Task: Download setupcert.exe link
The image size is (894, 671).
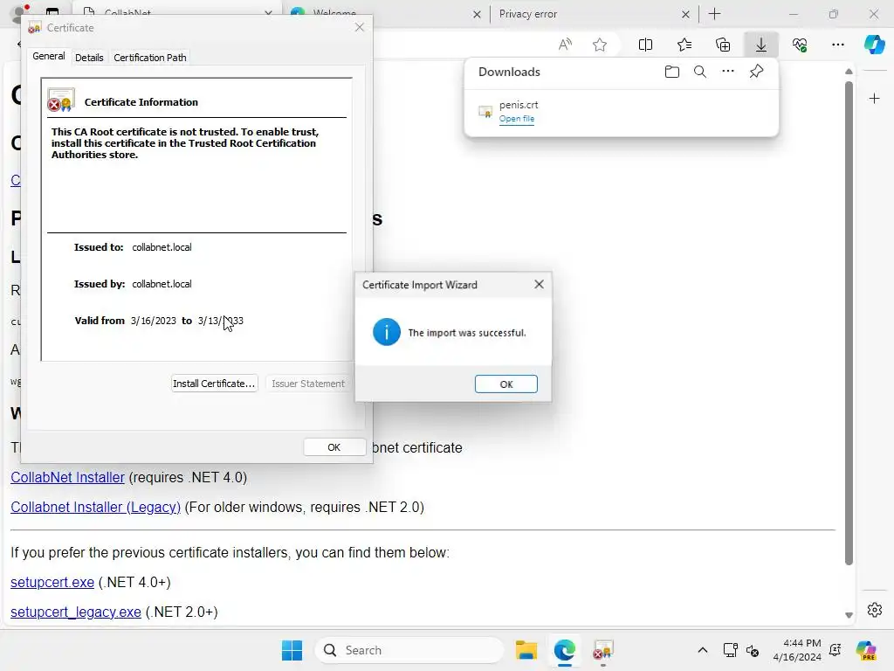Action: coord(52,583)
